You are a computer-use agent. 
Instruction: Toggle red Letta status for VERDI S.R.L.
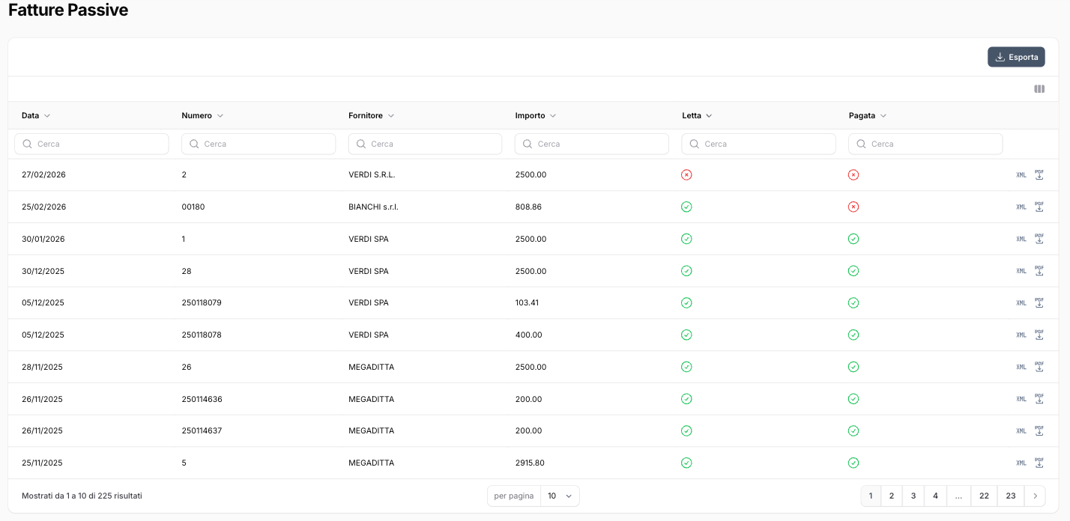point(686,174)
